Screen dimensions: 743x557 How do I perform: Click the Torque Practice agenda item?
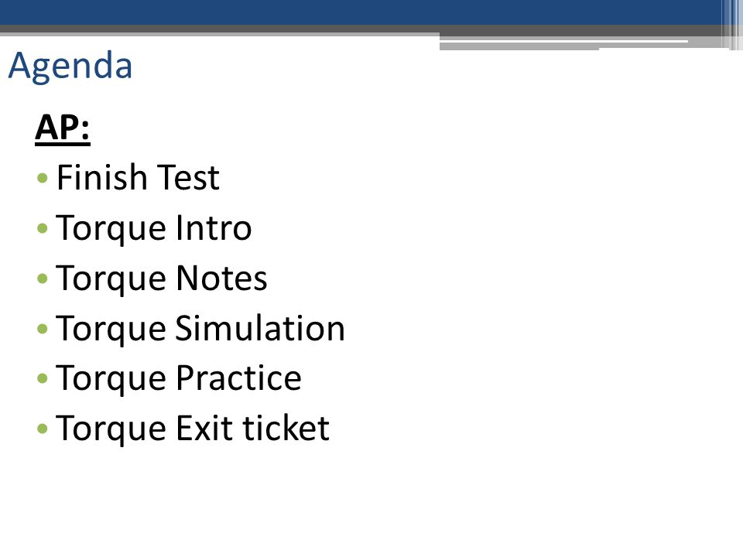pyautogui.click(x=179, y=378)
